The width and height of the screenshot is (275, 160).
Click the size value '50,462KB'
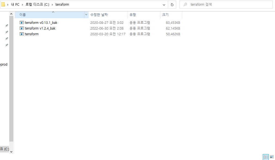click(x=173, y=34)
